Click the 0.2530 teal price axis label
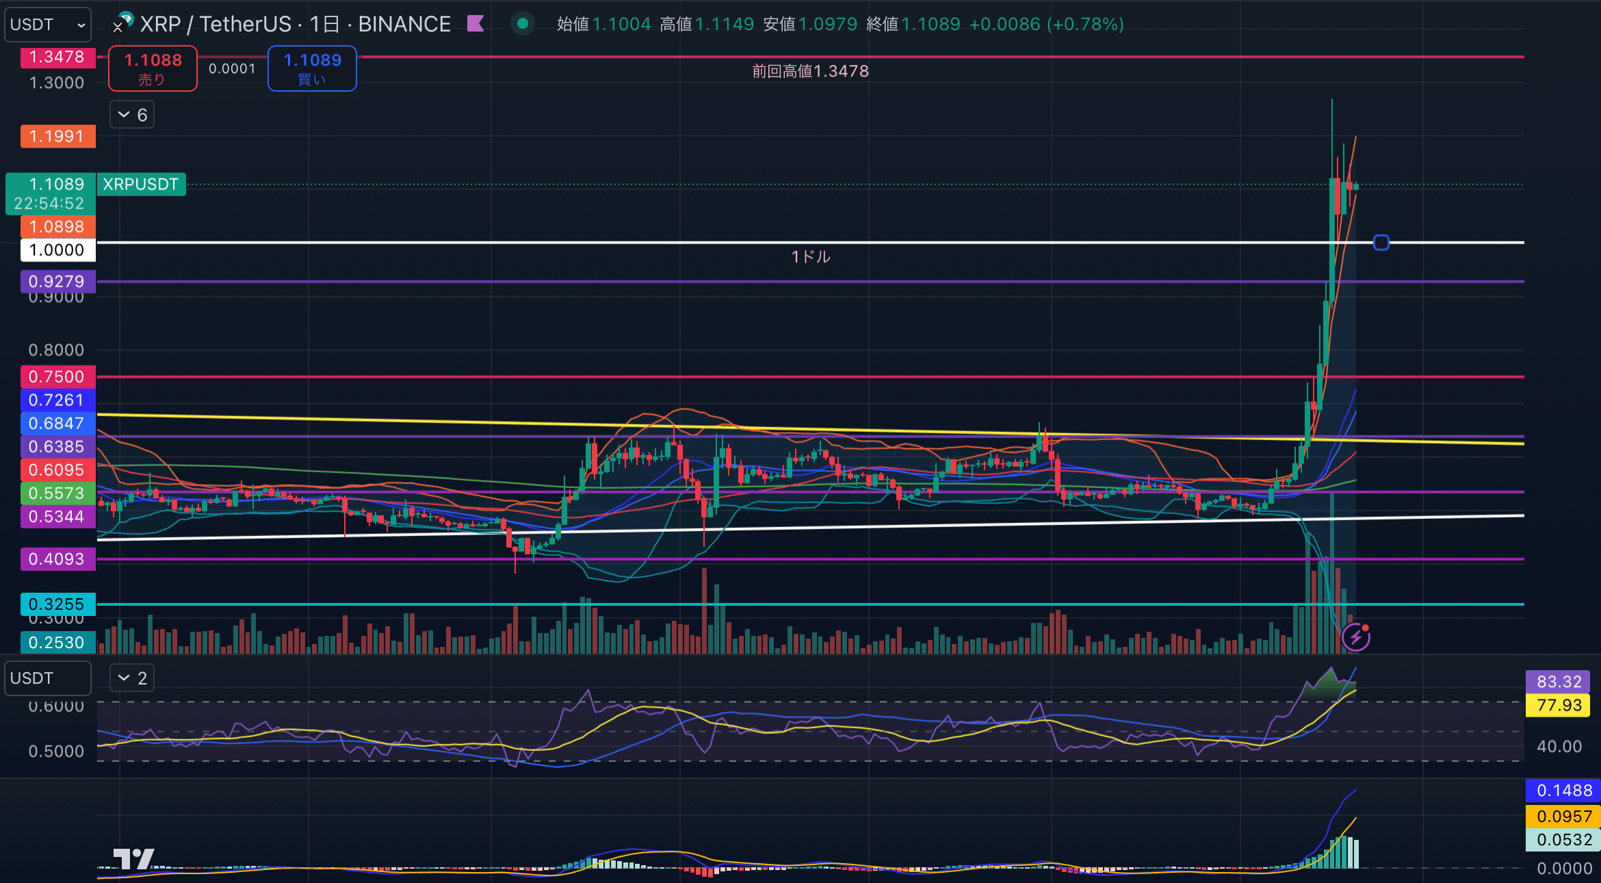Image resolution: width=1601 pixels, height=883 pixels. tap(58, 642)
